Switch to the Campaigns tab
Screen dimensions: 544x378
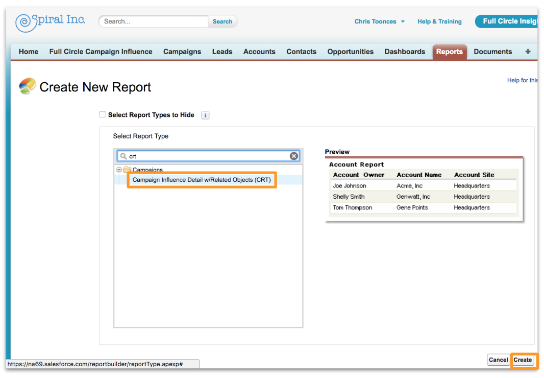tap(182, 52)
